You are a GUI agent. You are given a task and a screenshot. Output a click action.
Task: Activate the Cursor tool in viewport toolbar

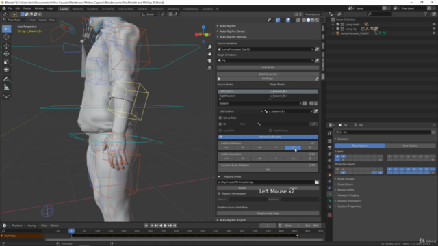coord(6,37)
